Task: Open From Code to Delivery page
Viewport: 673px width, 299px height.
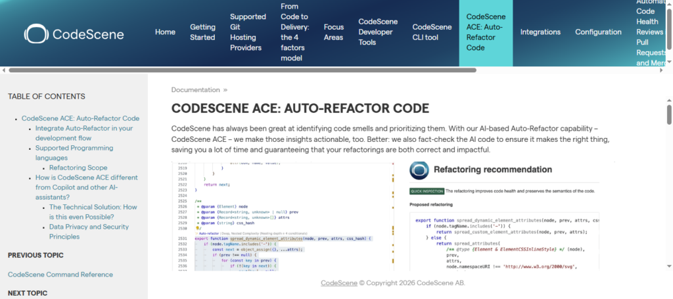Action: click(x=295, y=32)
